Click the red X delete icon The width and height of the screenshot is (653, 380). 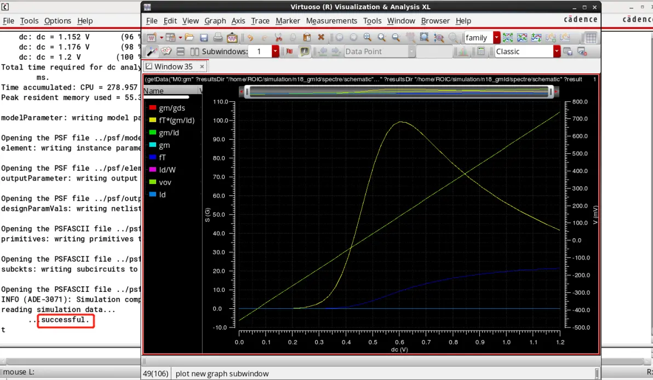tap(321, 37)
